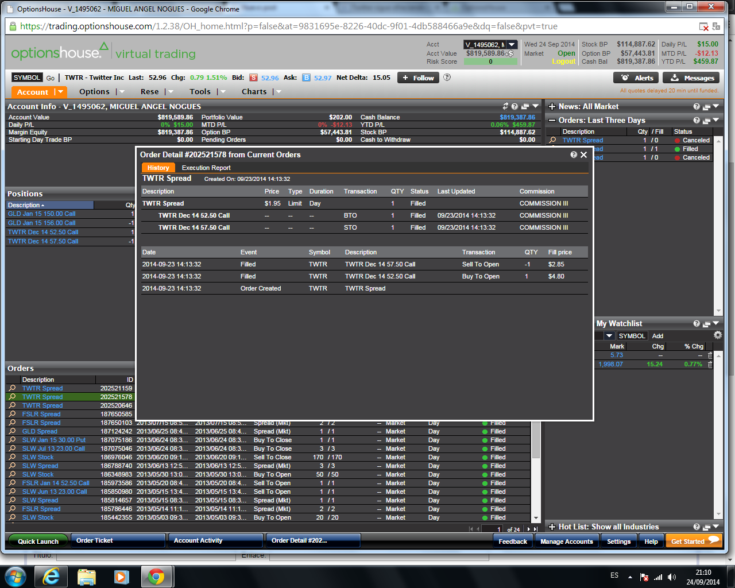The image size is (735, 588).
Task: Open help icon next to Follow button
Action: coord(447,78)
